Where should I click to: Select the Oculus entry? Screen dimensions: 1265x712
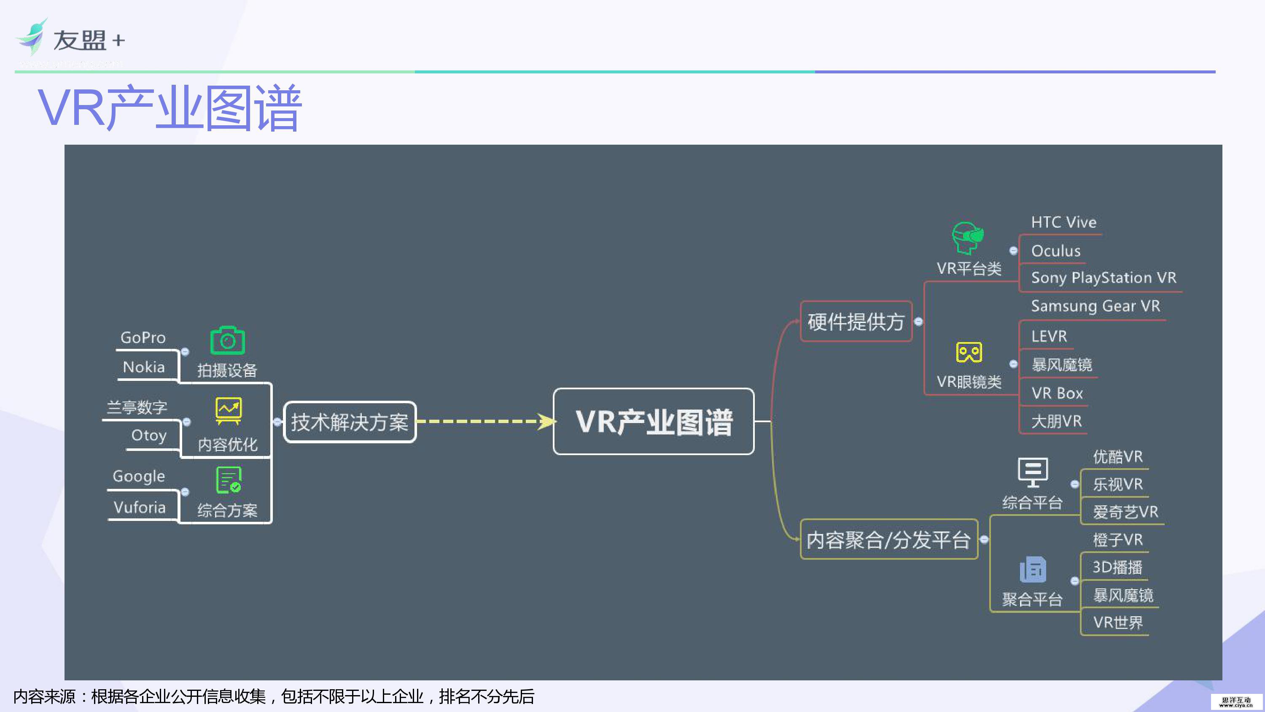tap(1056, 251)
